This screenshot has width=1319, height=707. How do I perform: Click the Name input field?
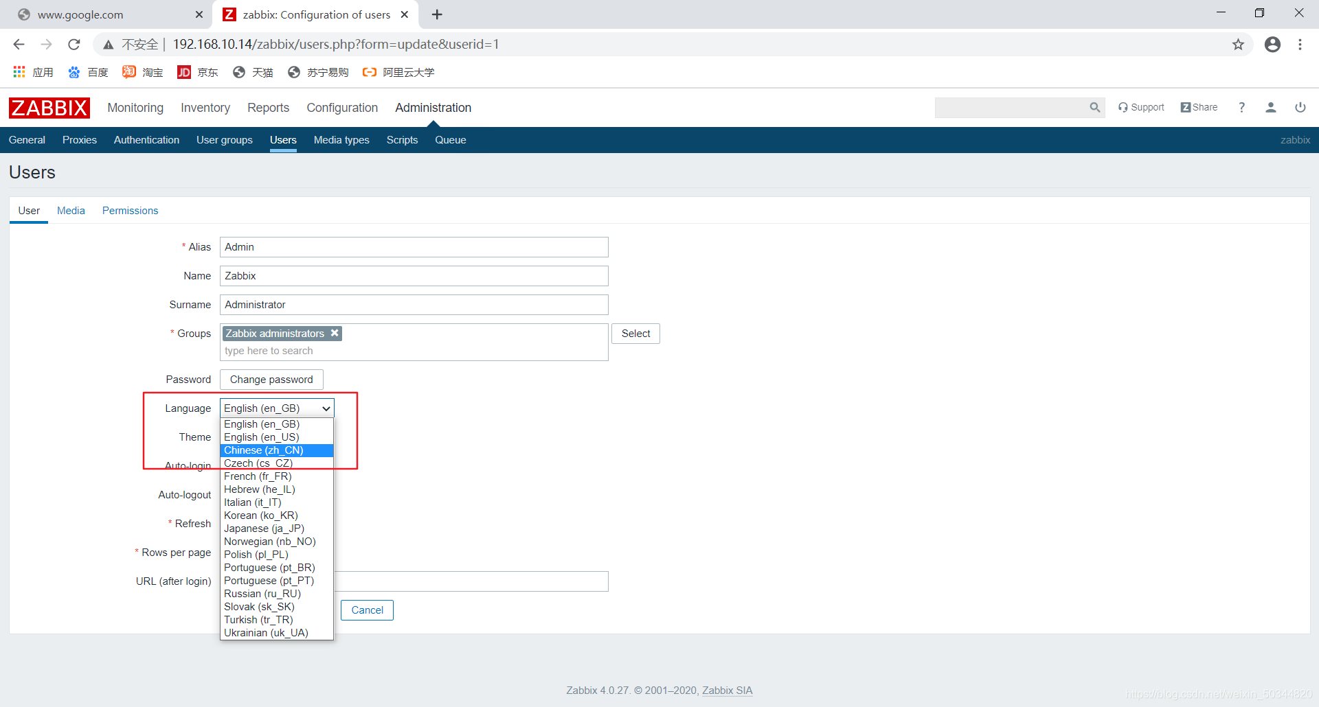pos(414,276)
